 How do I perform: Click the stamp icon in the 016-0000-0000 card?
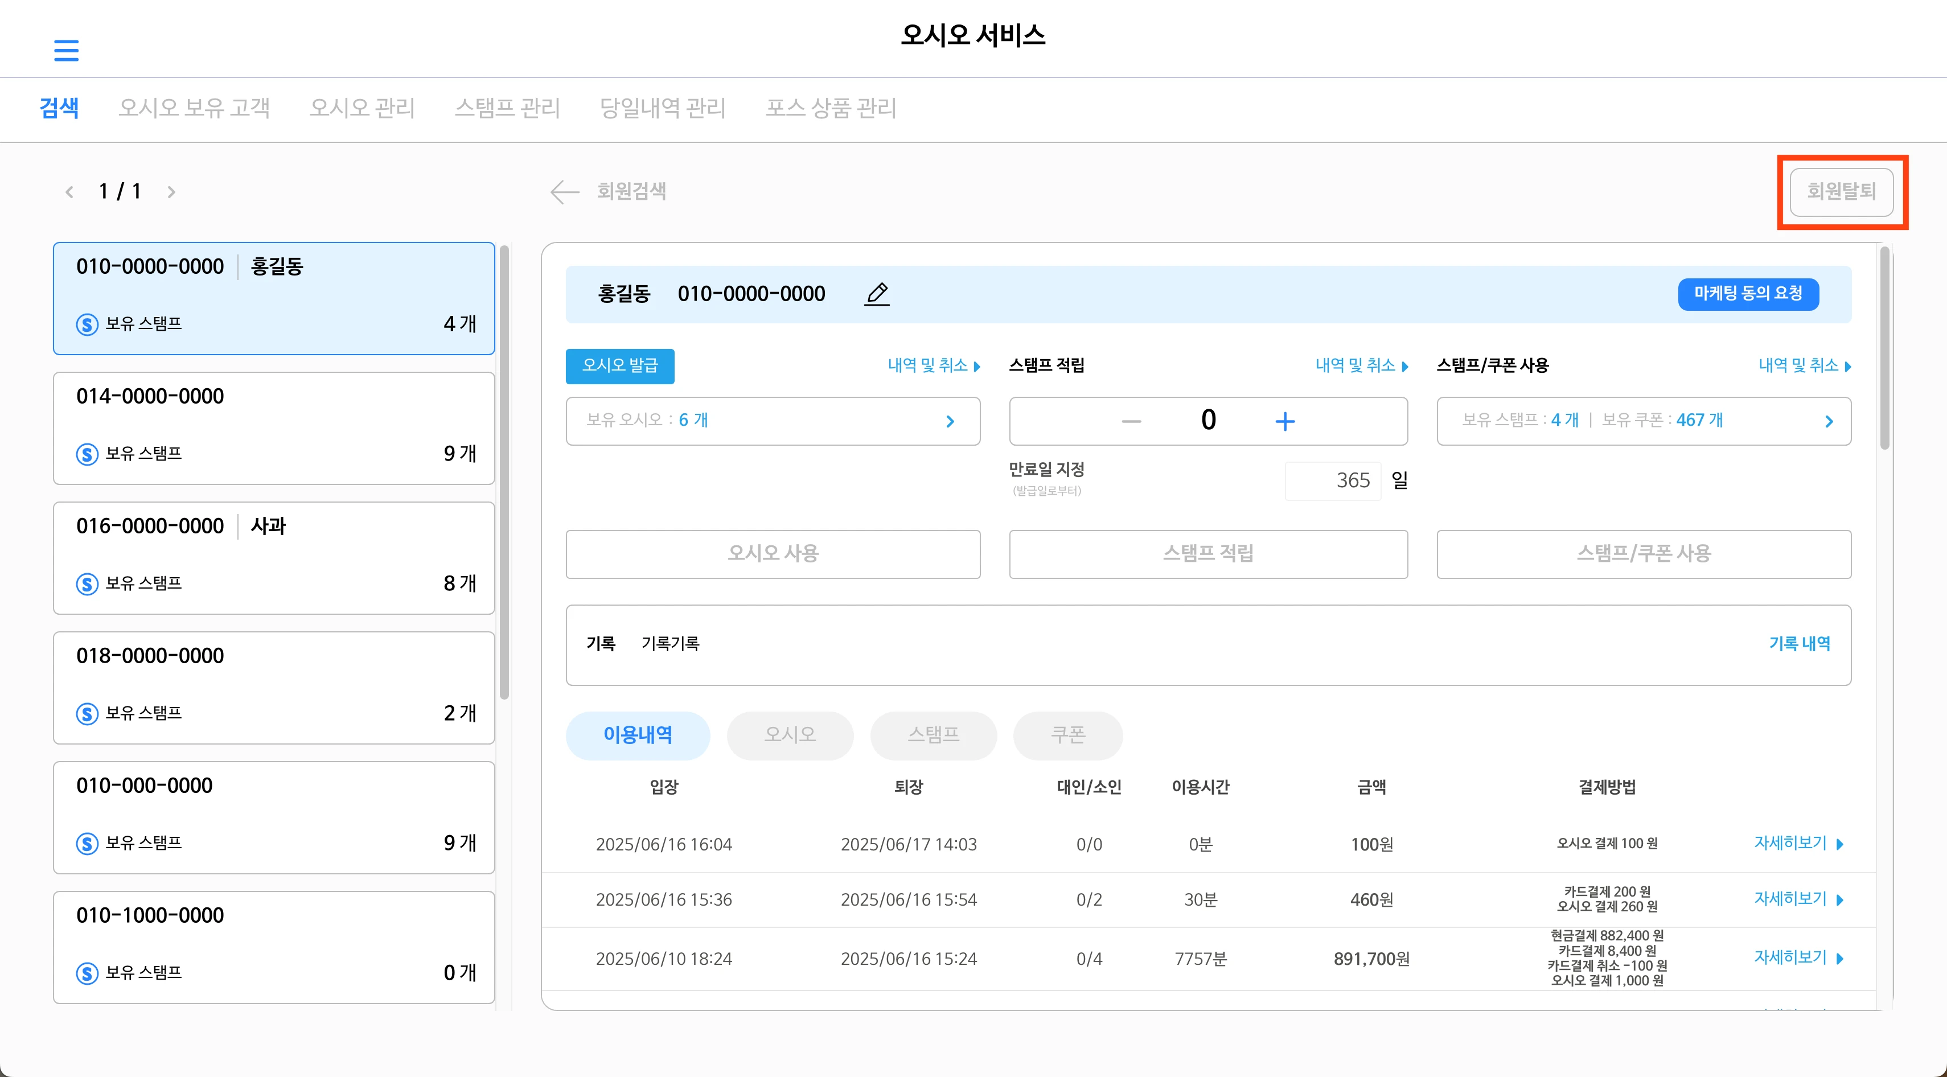87,584
